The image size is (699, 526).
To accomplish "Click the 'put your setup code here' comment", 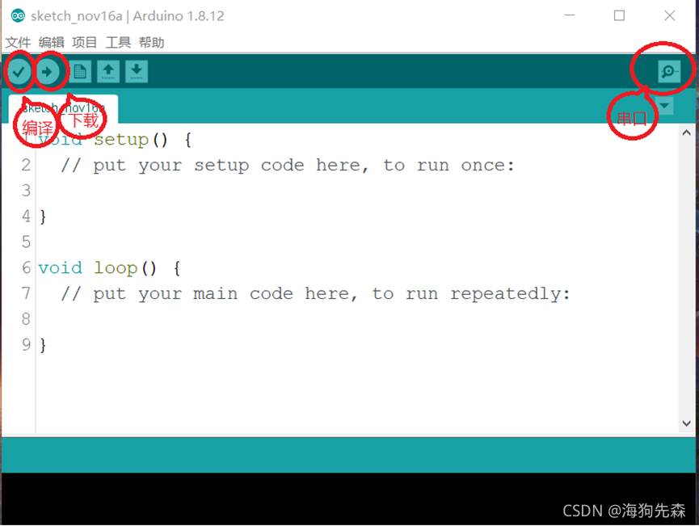I will coord(288,166).
